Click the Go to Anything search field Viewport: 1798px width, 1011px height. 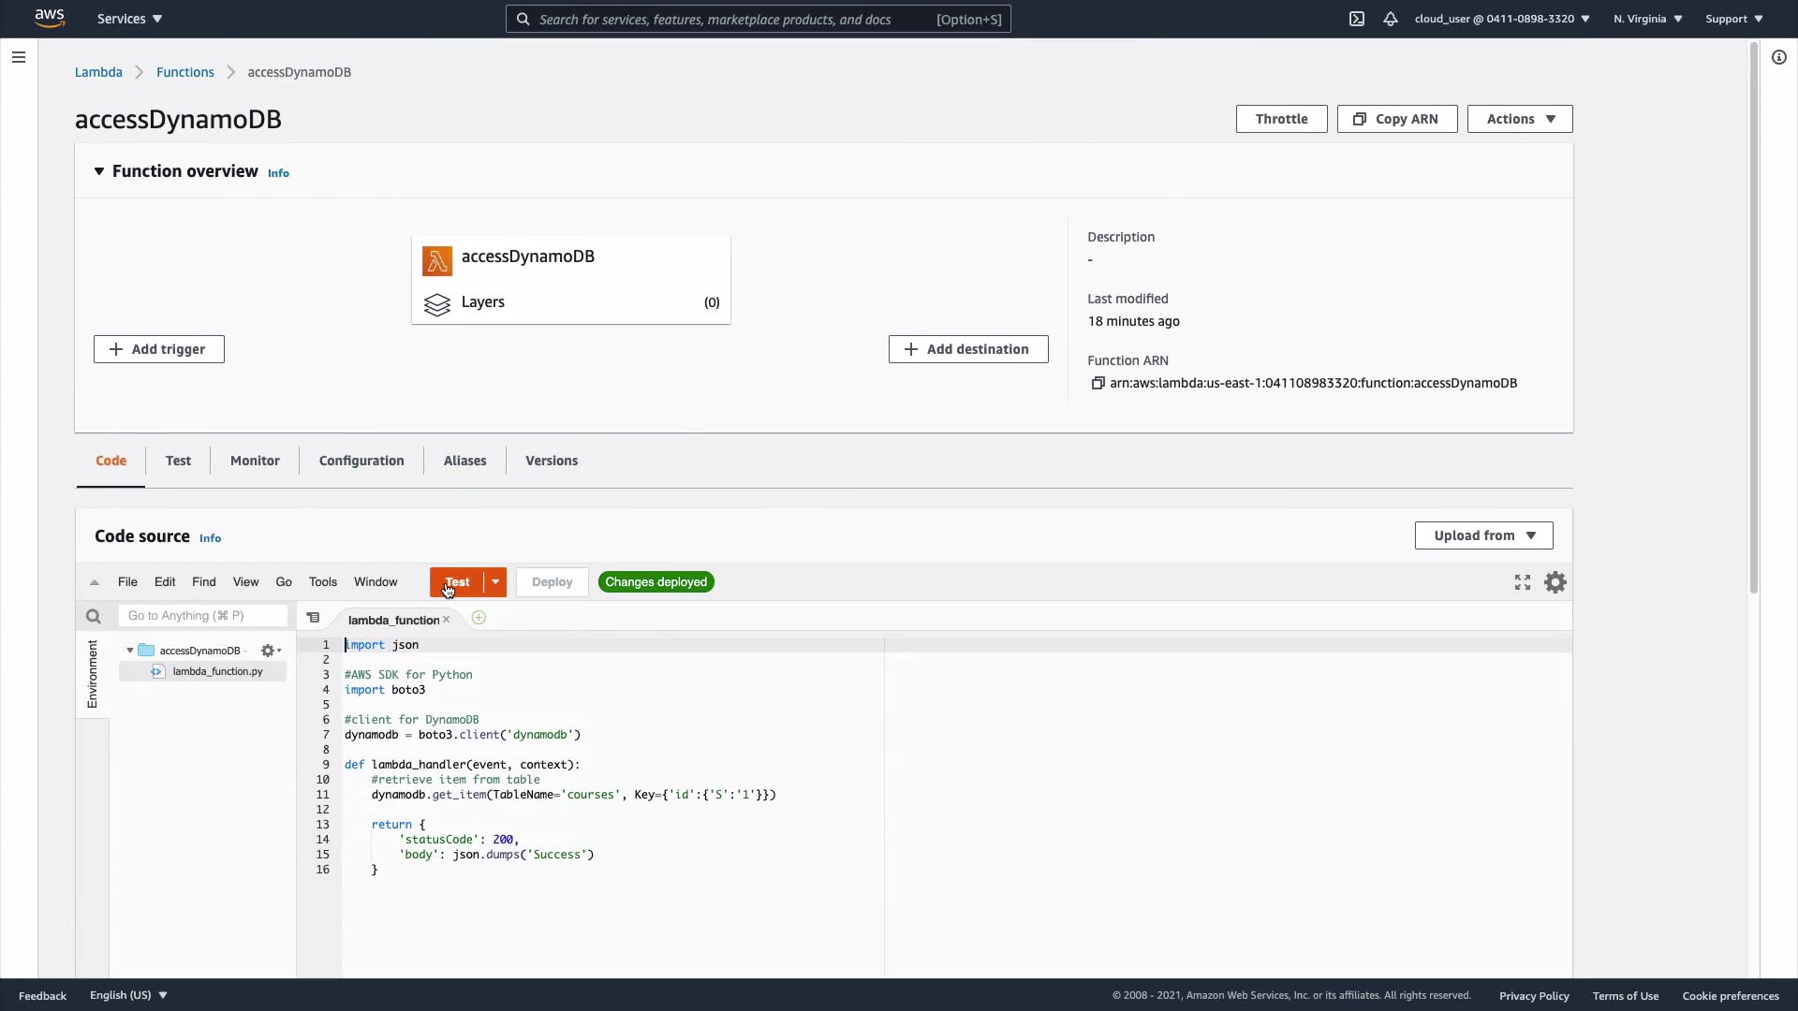[x=202, y=616]
